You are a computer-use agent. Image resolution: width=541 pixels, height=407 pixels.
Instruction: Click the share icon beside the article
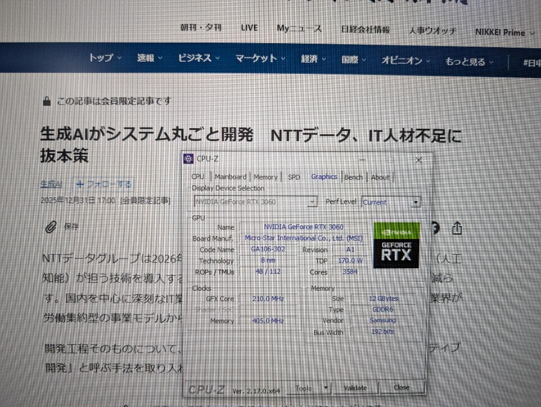pyautogui.click(x=456, y=228)
